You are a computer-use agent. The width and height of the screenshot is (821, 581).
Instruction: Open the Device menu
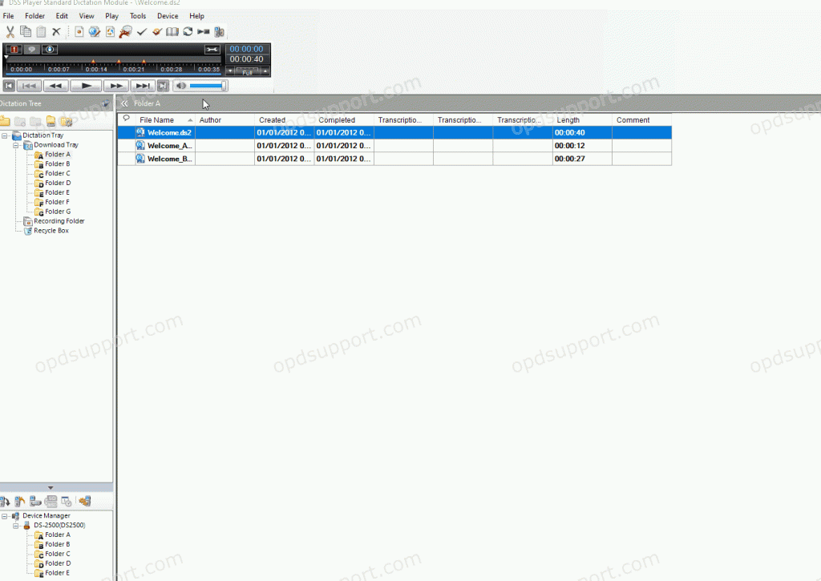(x=168, y=15)
